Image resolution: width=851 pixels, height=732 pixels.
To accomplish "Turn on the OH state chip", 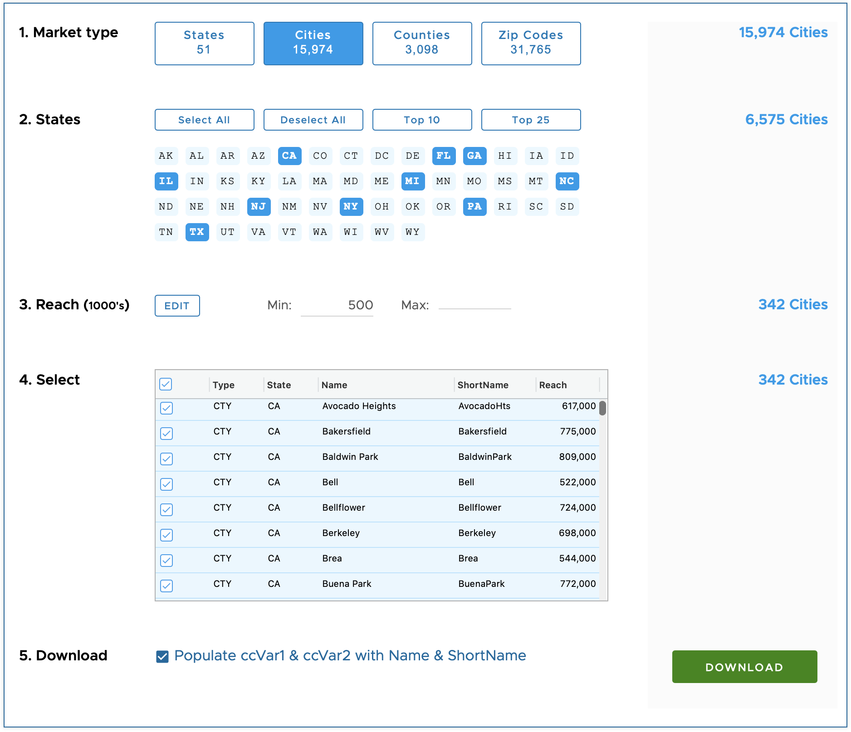I will [382, 207].
